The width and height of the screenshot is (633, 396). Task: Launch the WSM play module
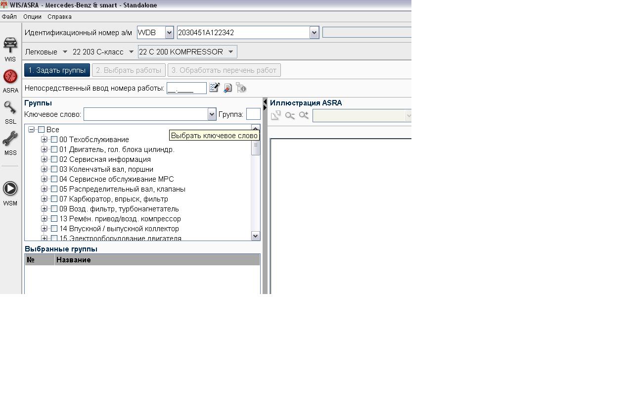click(10, 193)
